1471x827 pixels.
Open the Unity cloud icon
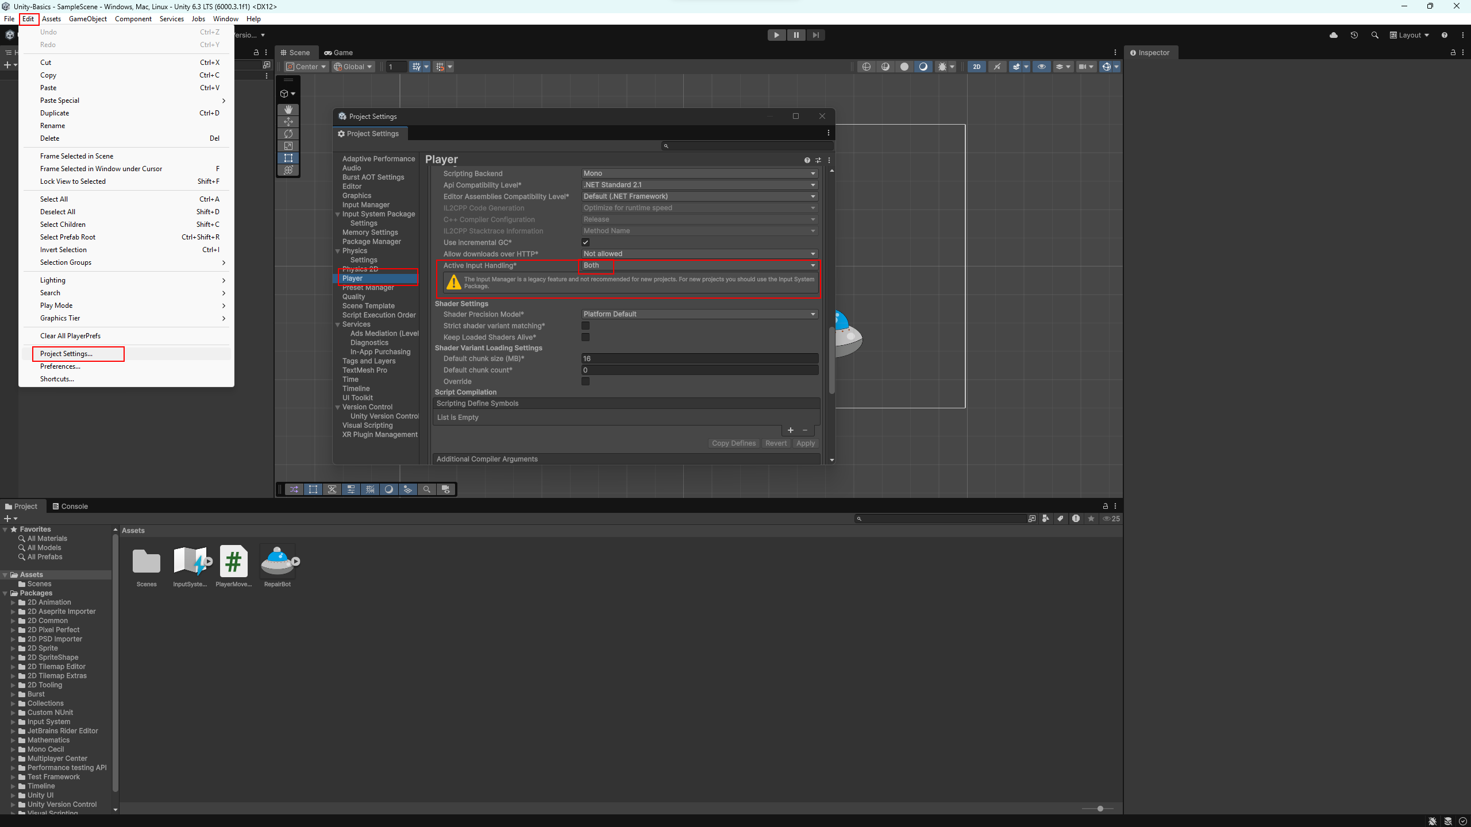click(x=1333, y=35)
